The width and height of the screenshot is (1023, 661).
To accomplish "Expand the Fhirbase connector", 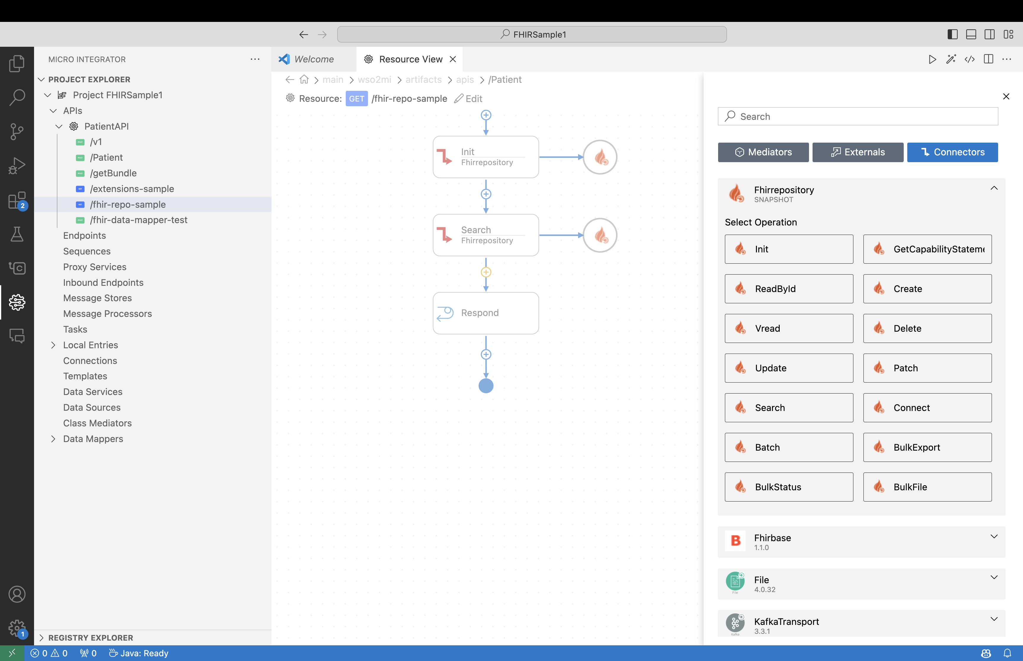I will (x=994, y=536).
